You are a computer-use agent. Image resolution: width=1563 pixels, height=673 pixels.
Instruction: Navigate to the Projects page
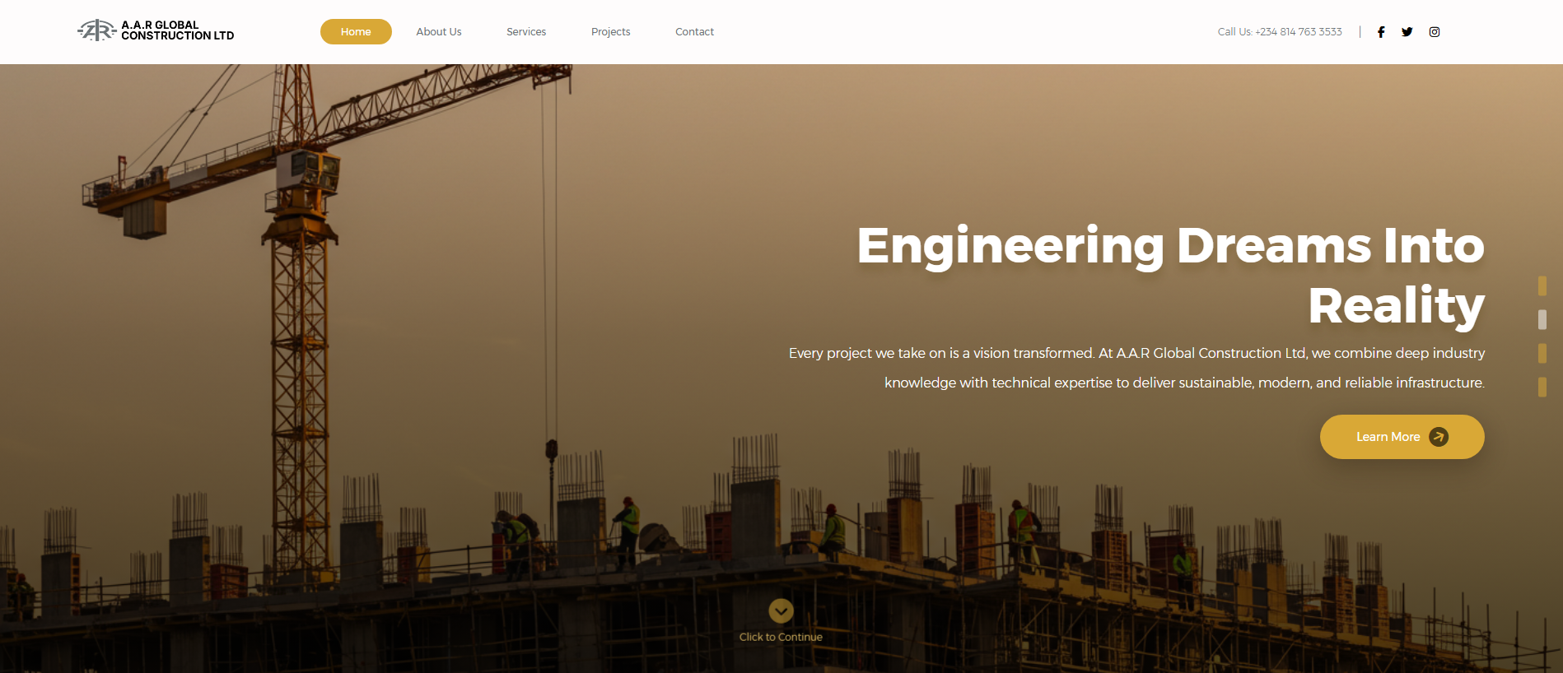611,32
